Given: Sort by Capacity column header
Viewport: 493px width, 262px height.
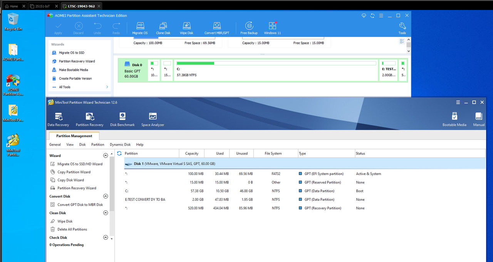Looking at the screenshot, I should [192, 153].
